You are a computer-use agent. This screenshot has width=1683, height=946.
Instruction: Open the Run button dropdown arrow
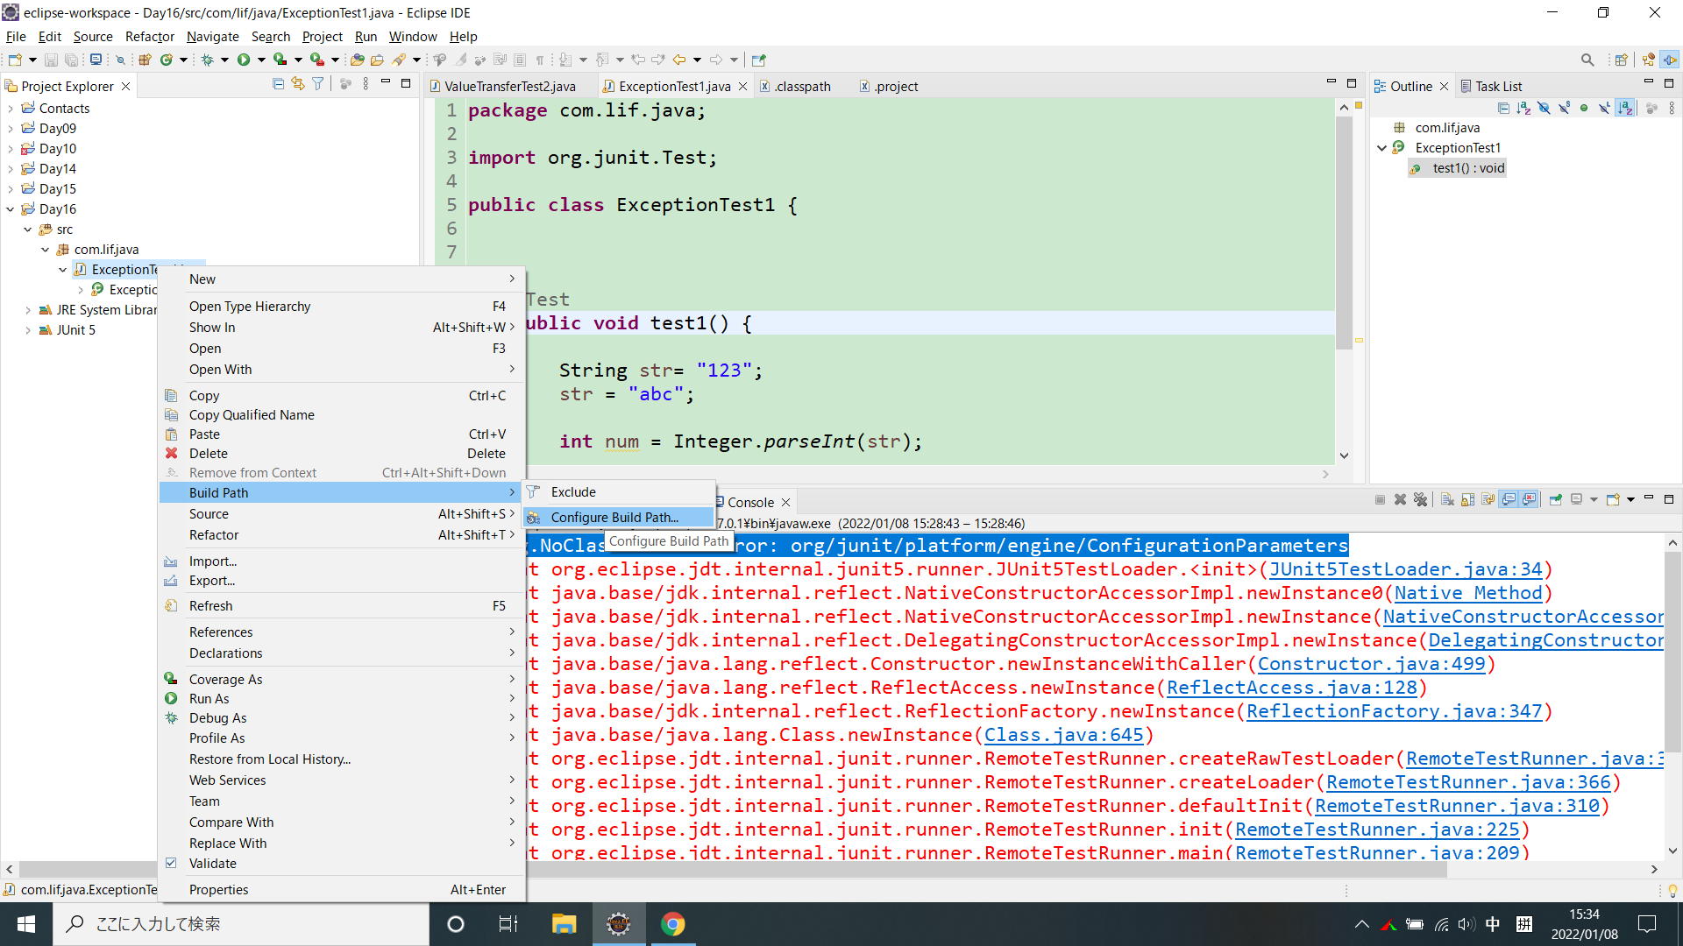click(260, 60)
